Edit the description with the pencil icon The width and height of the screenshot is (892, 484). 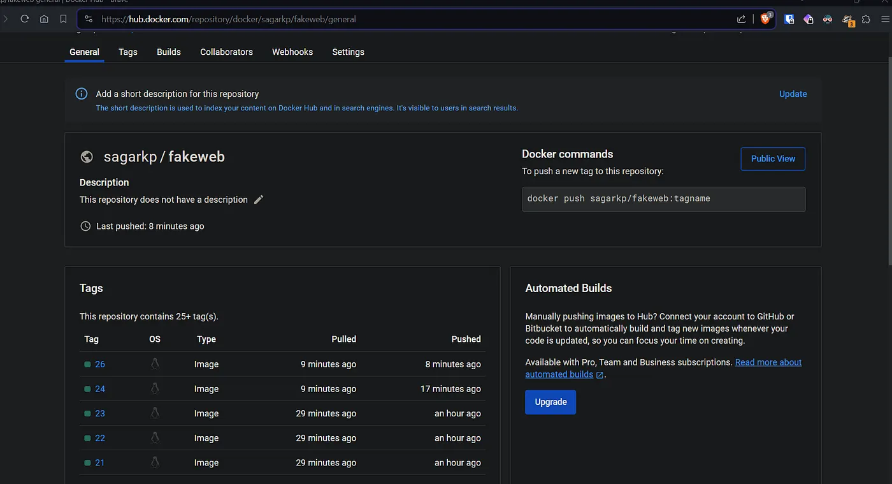[x=258, y=200]
